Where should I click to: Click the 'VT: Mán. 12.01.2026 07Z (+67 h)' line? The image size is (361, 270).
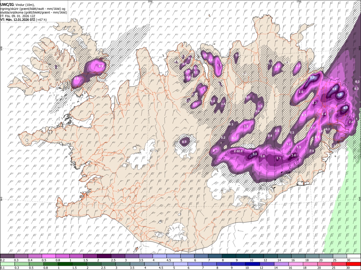pyautogui.click(x=23, y=20)
